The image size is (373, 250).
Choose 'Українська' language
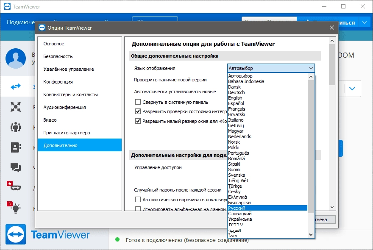[267, 219]
